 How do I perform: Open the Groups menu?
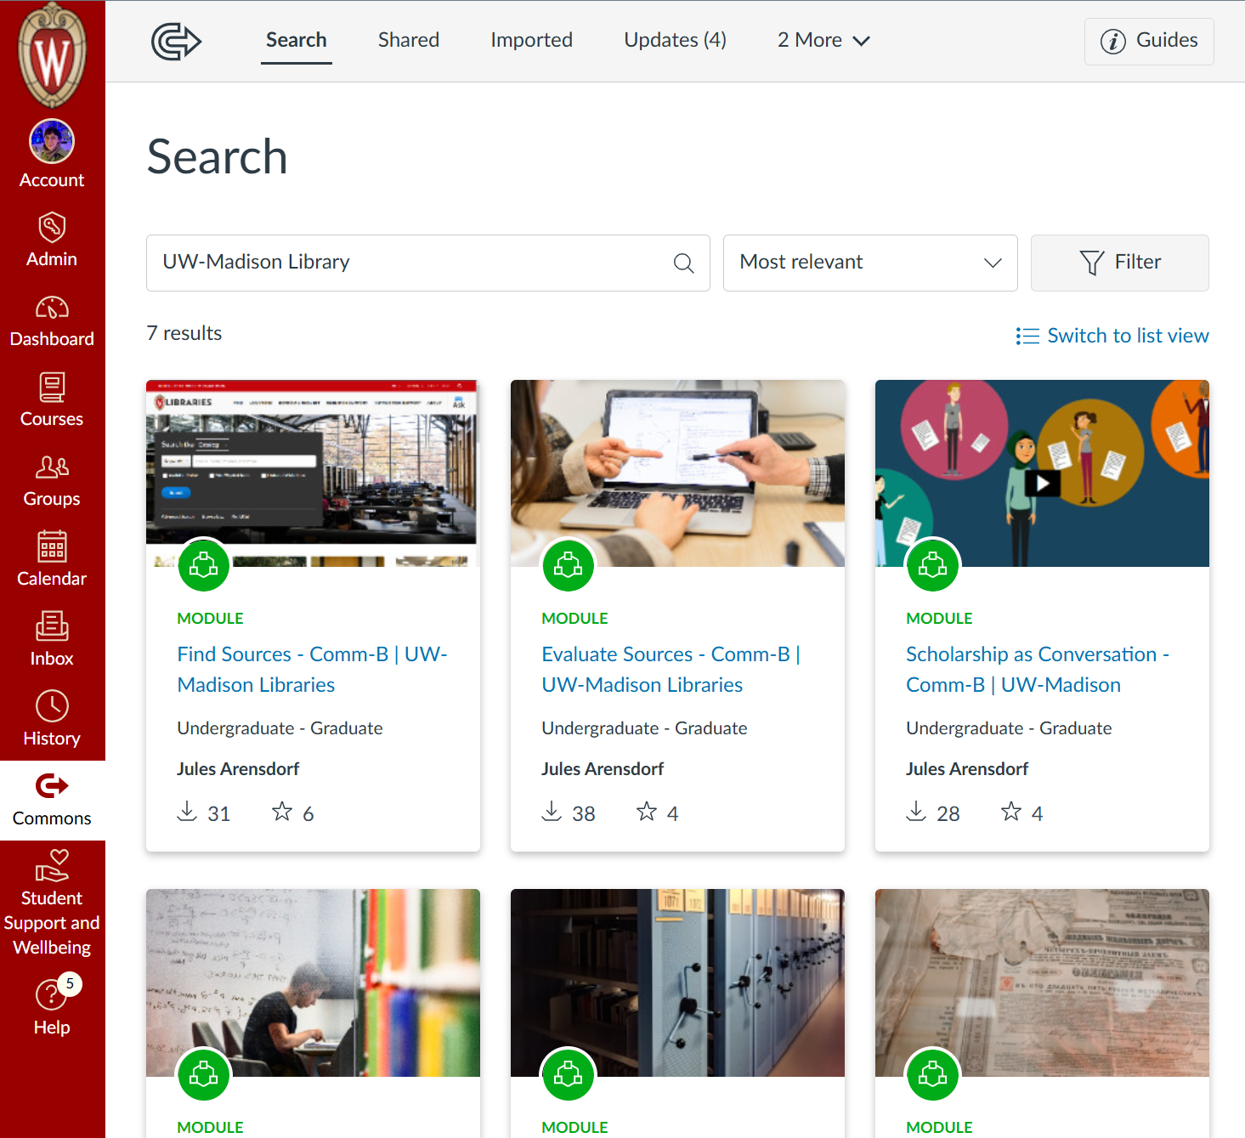52,481
